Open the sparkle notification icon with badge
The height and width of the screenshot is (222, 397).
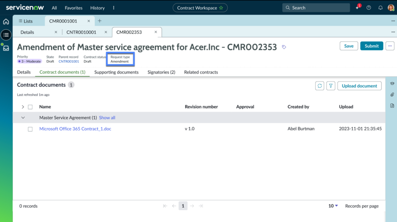(357, 7)
